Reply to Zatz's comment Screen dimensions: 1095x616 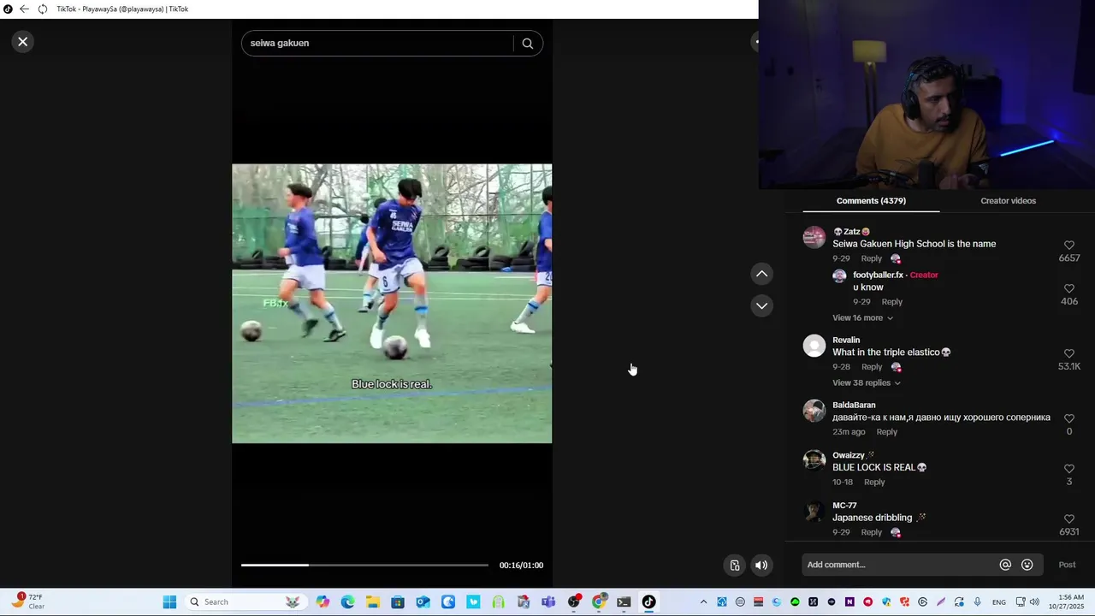point(872,258)
